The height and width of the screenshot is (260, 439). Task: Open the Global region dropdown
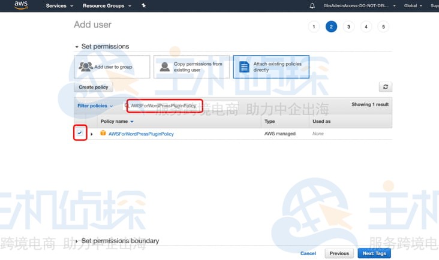tap(413, 5)
